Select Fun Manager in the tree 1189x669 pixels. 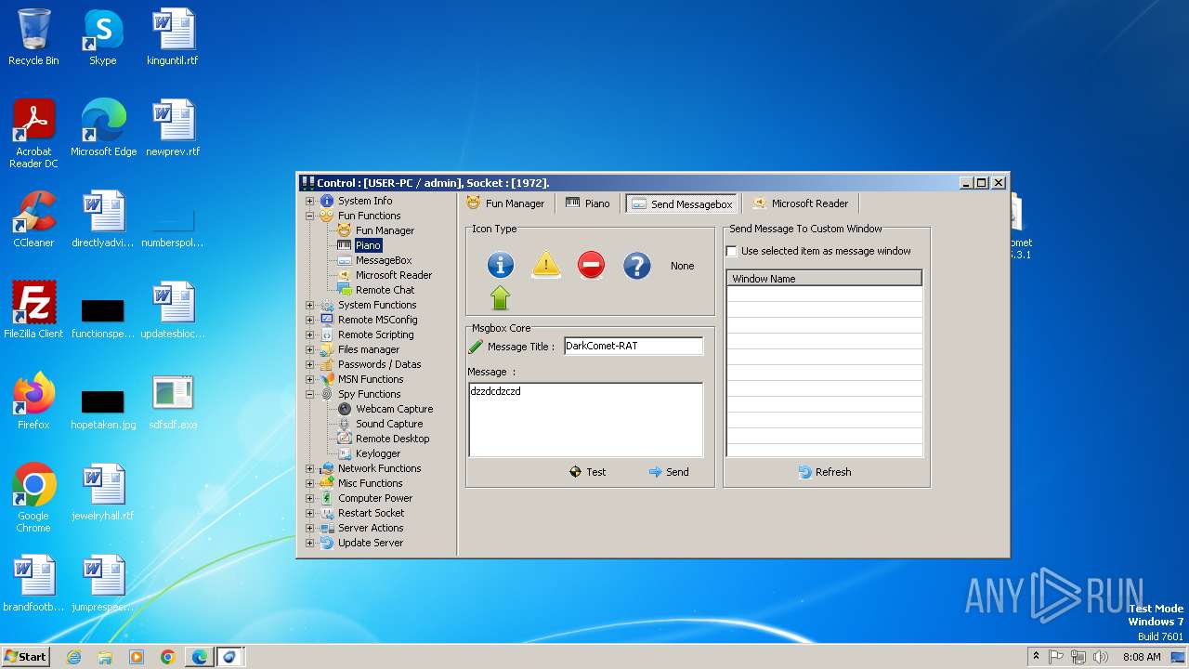tap(385, 230)
